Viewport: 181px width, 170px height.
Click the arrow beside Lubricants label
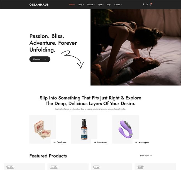coord(95,142)
